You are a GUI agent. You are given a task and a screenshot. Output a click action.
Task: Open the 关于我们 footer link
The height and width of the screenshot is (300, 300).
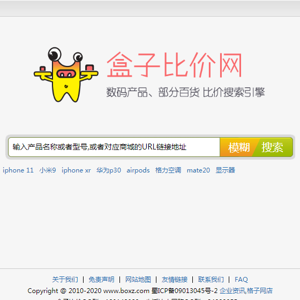65,280
